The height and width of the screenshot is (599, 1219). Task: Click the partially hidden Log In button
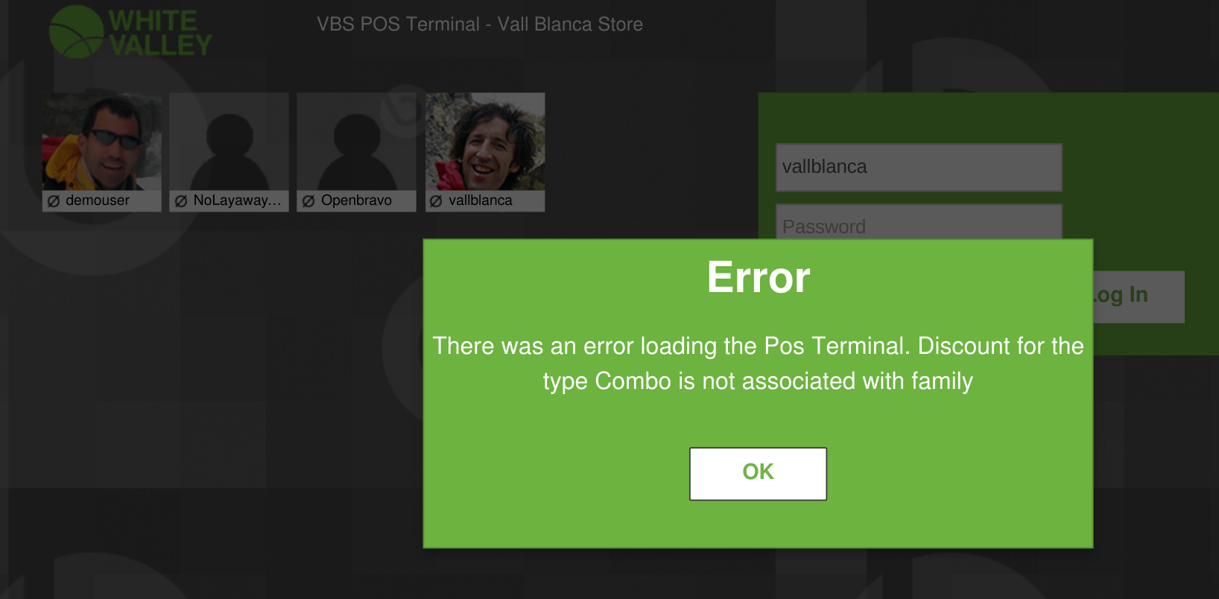coord(1139,297)
